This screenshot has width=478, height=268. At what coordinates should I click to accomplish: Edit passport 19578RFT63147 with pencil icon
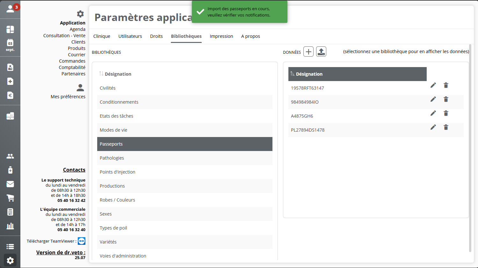tap(433, 85)
